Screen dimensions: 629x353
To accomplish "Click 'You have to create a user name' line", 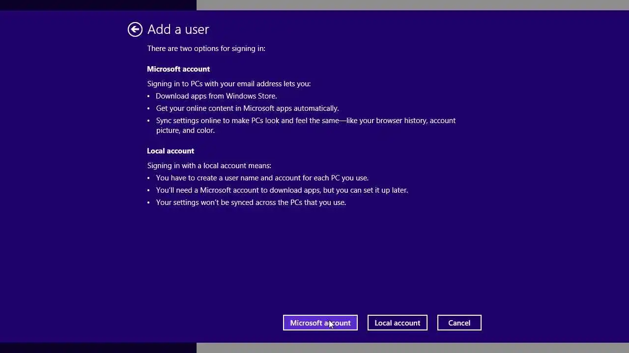I will (262, 178).
